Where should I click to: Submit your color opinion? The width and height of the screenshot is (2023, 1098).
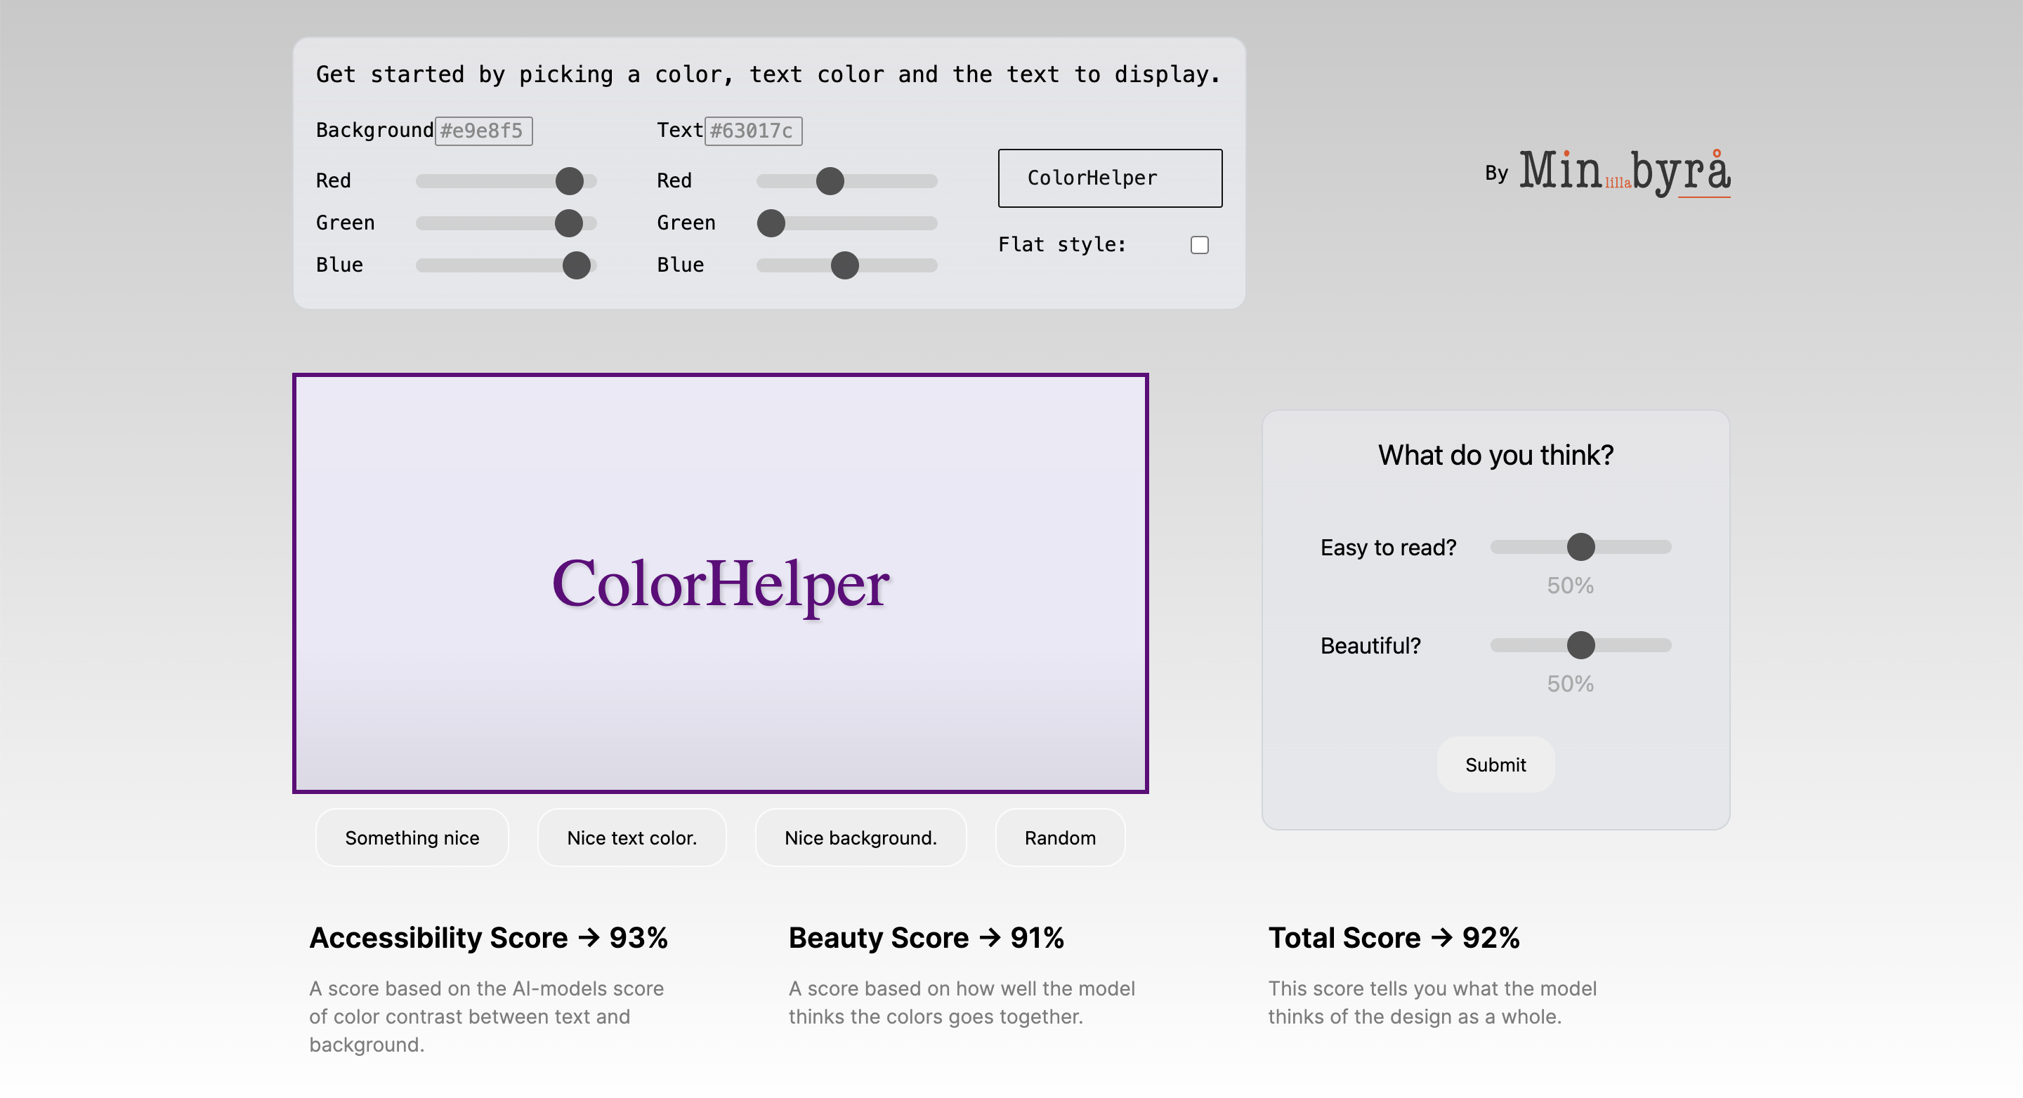point(1495,765)
